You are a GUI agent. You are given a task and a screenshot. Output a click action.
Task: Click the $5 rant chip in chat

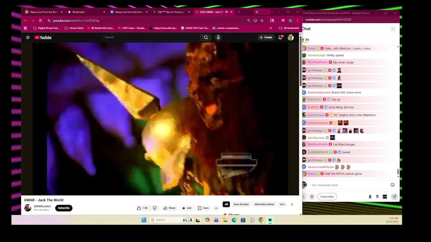coord(306,40)
